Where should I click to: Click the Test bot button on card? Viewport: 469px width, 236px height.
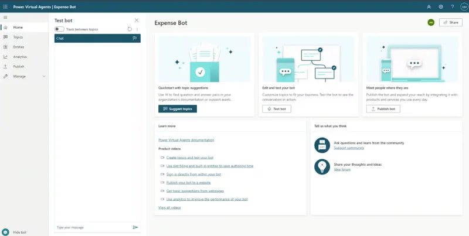coord(277,109)
